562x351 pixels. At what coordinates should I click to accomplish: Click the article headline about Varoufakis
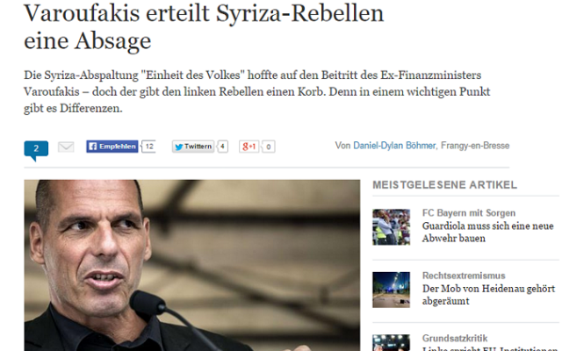[204, 26]
